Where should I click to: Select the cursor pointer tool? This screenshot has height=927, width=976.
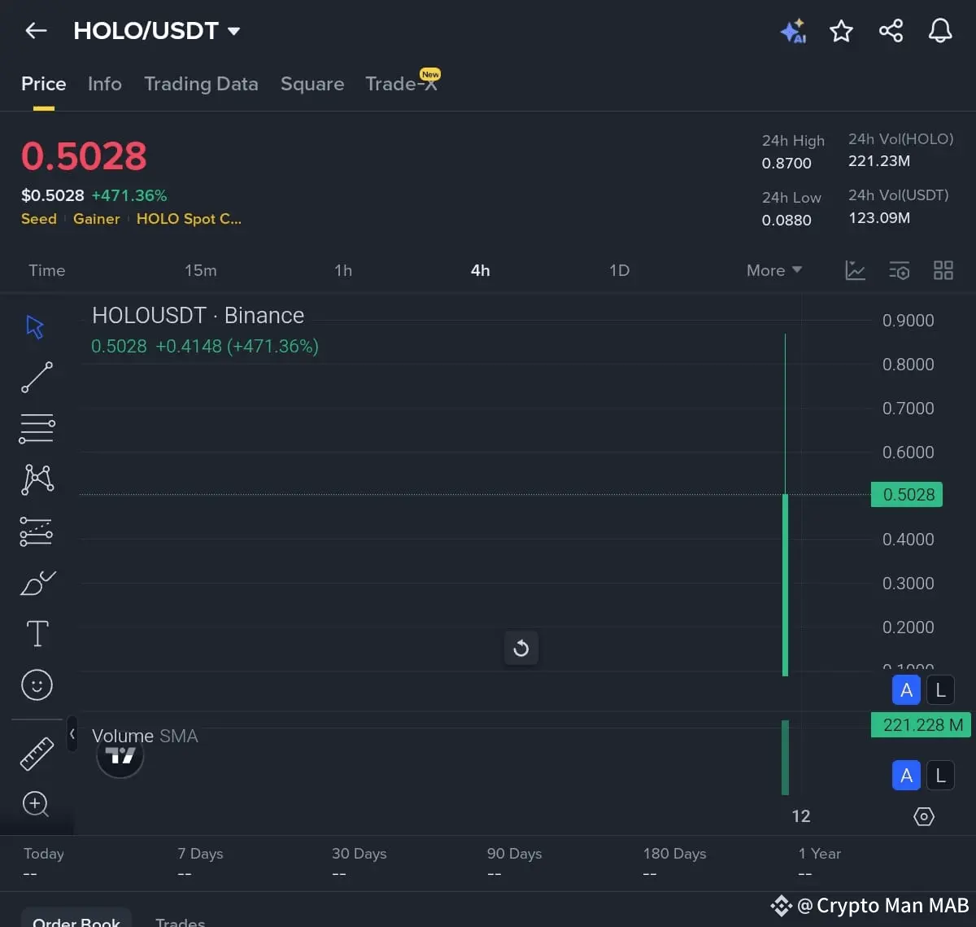pos(35,326)
